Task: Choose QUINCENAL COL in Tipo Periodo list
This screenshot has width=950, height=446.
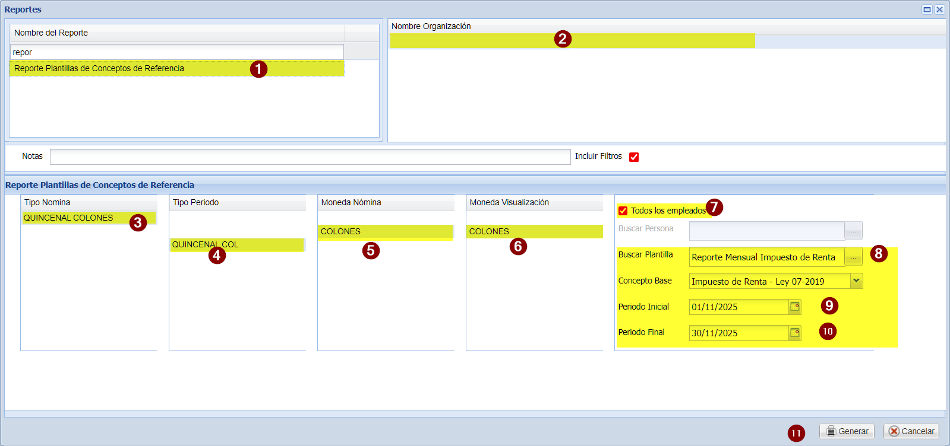Action: click(205, 244)
